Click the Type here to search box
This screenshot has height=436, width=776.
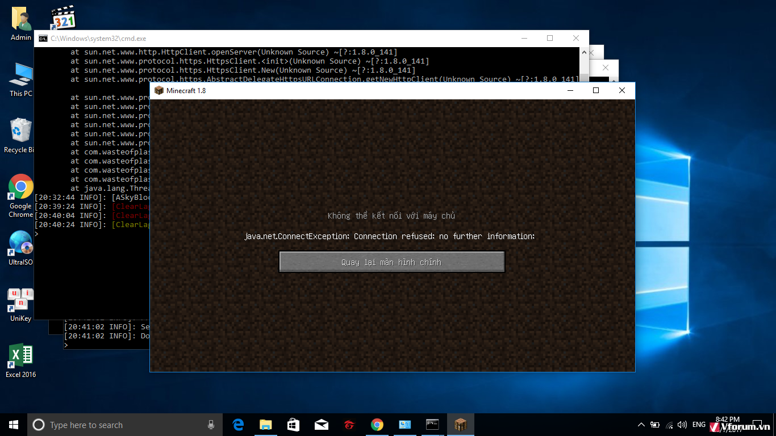click(x=124, y=425)
